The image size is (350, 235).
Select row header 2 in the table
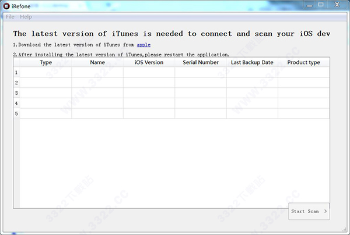point(16,83)
